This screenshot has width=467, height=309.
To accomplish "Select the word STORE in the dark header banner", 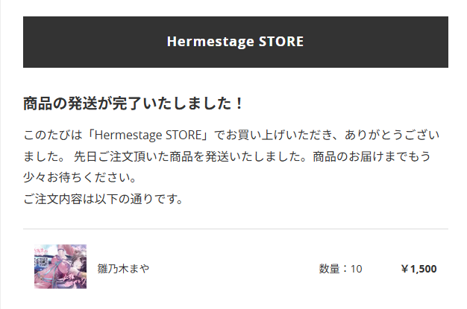I will (281, 42).
